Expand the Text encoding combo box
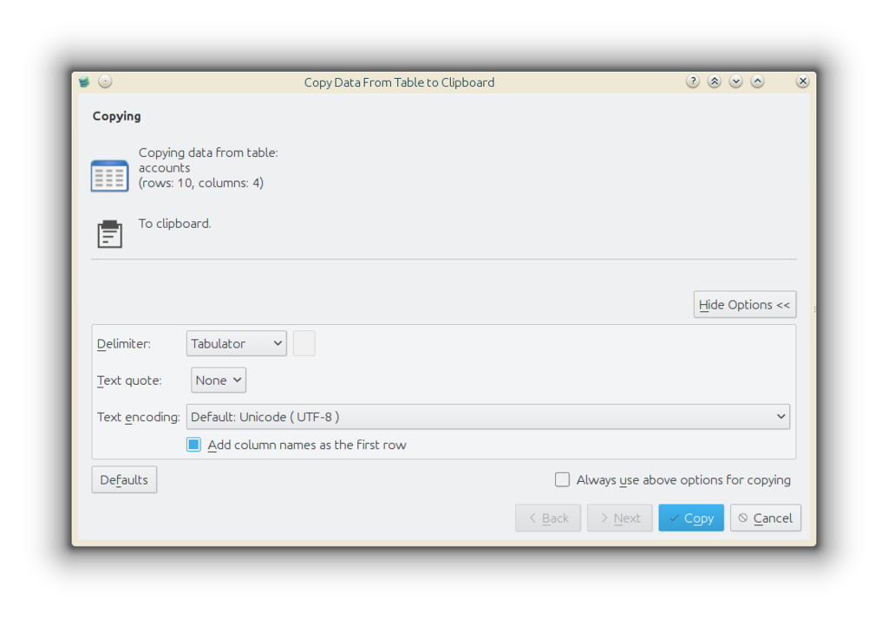 (487, 417)
